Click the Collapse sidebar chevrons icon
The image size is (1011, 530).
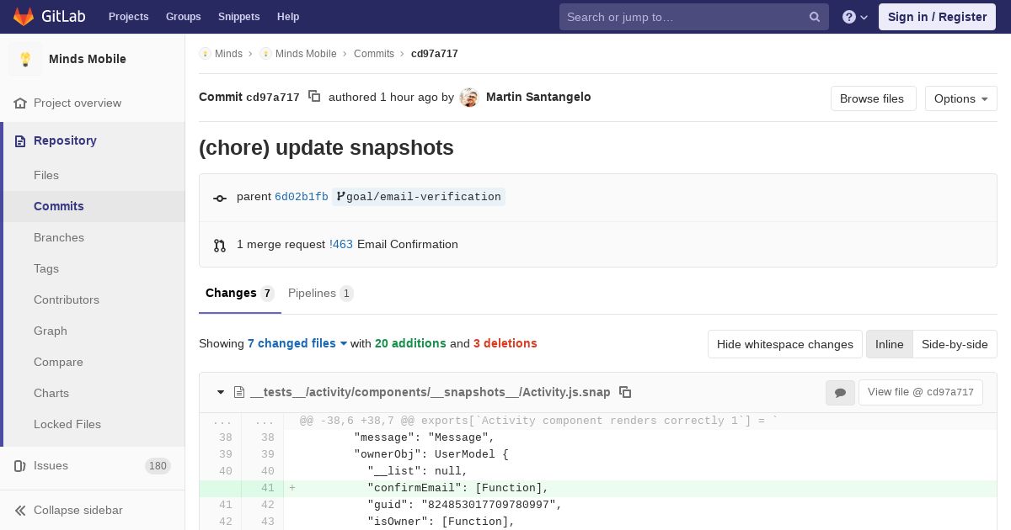20,510
